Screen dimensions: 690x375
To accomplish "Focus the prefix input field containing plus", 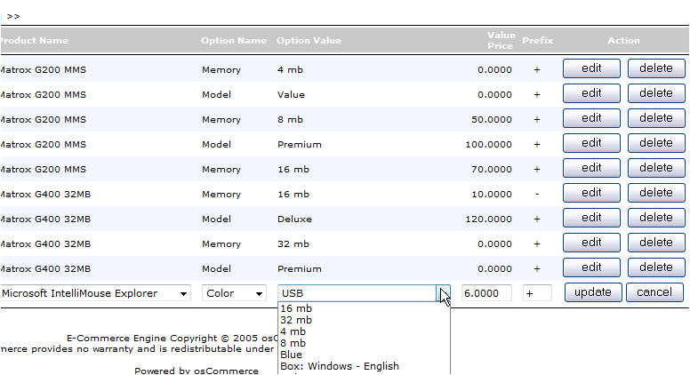I will (537, 293).
